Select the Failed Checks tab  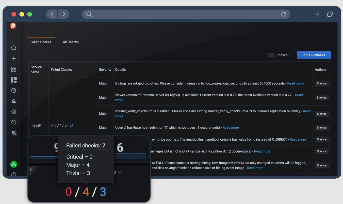(x=41, y=42)
